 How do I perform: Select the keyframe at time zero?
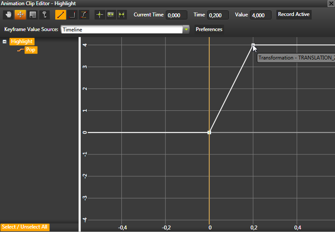pos(209,132)
